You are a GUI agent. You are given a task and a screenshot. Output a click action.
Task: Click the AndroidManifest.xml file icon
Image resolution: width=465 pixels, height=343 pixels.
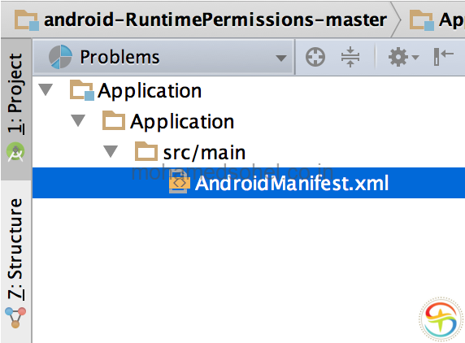coord(179,182)
